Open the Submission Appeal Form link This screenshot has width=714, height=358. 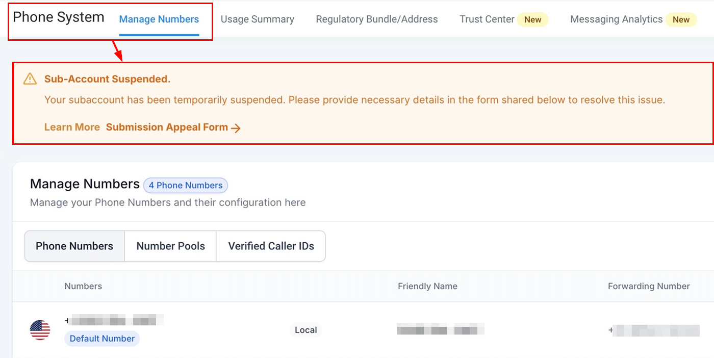[x=167, y=127]
